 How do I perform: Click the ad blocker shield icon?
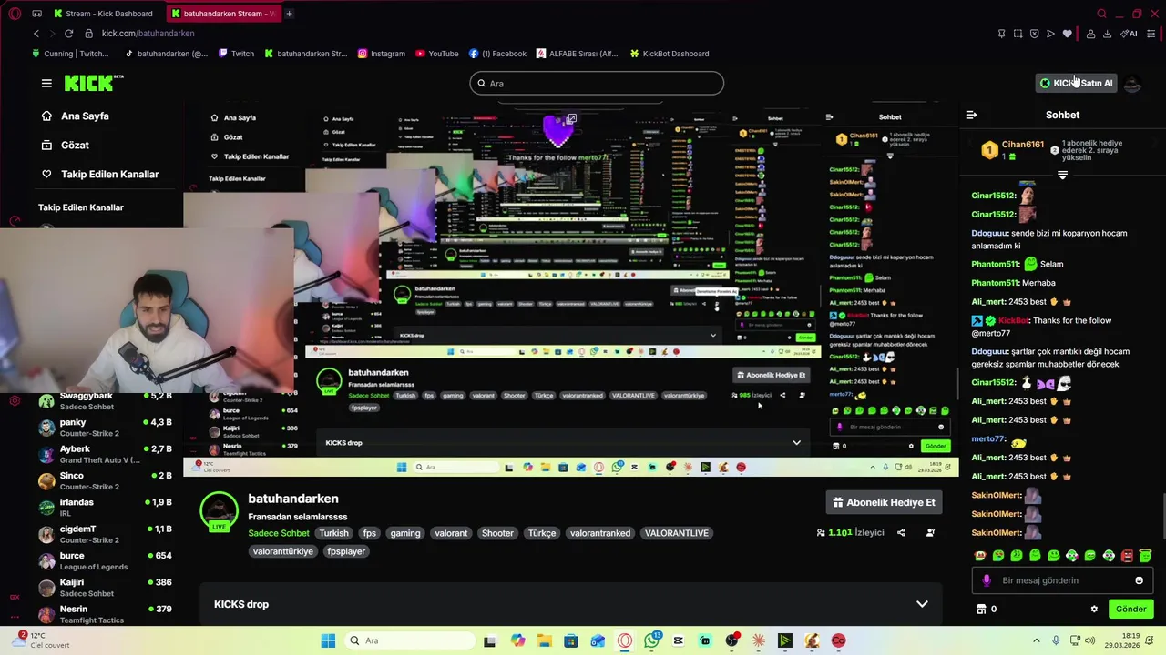click(x=1034, y=34)
